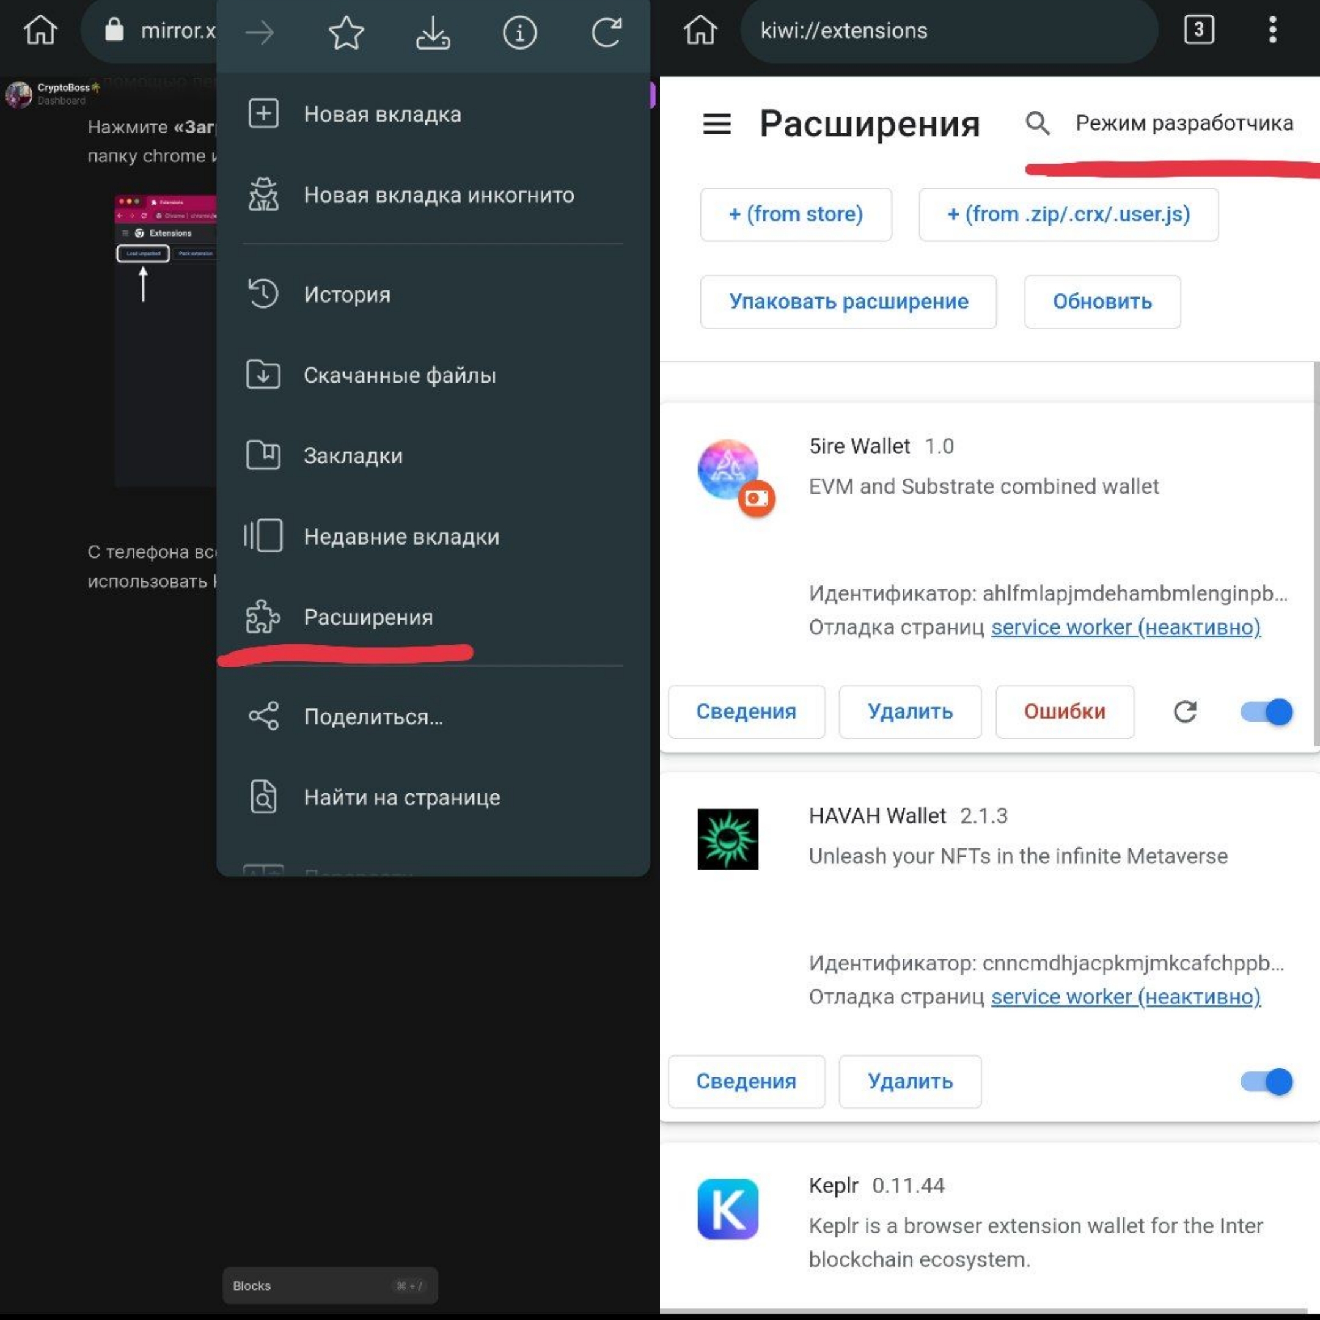Tap the CryptoBoss avatar
Screen dimensions: 1320x1320
click(19, 94)
